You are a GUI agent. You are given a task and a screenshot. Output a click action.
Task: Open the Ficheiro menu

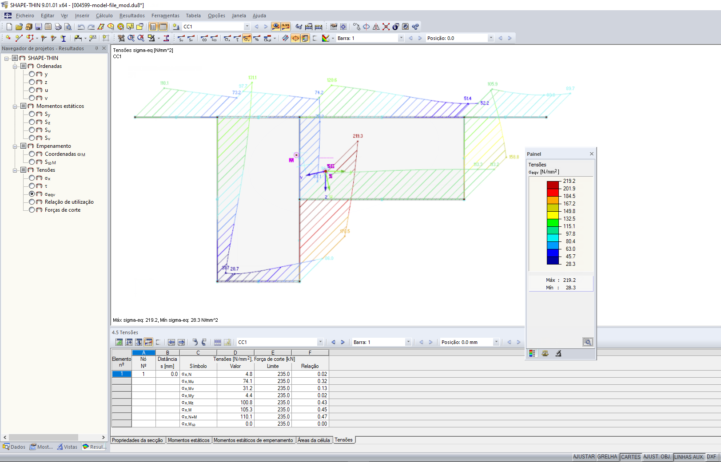coord(25,16)
